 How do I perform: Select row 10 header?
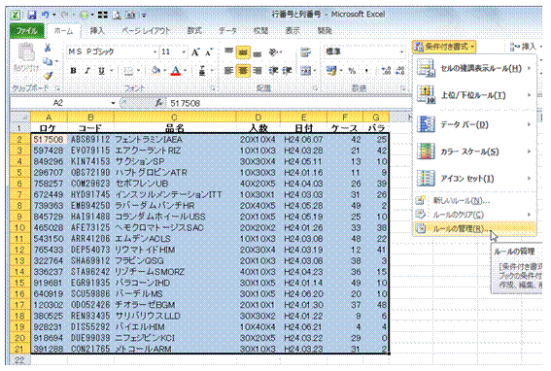pyautogui.click(x=19, y=227)
